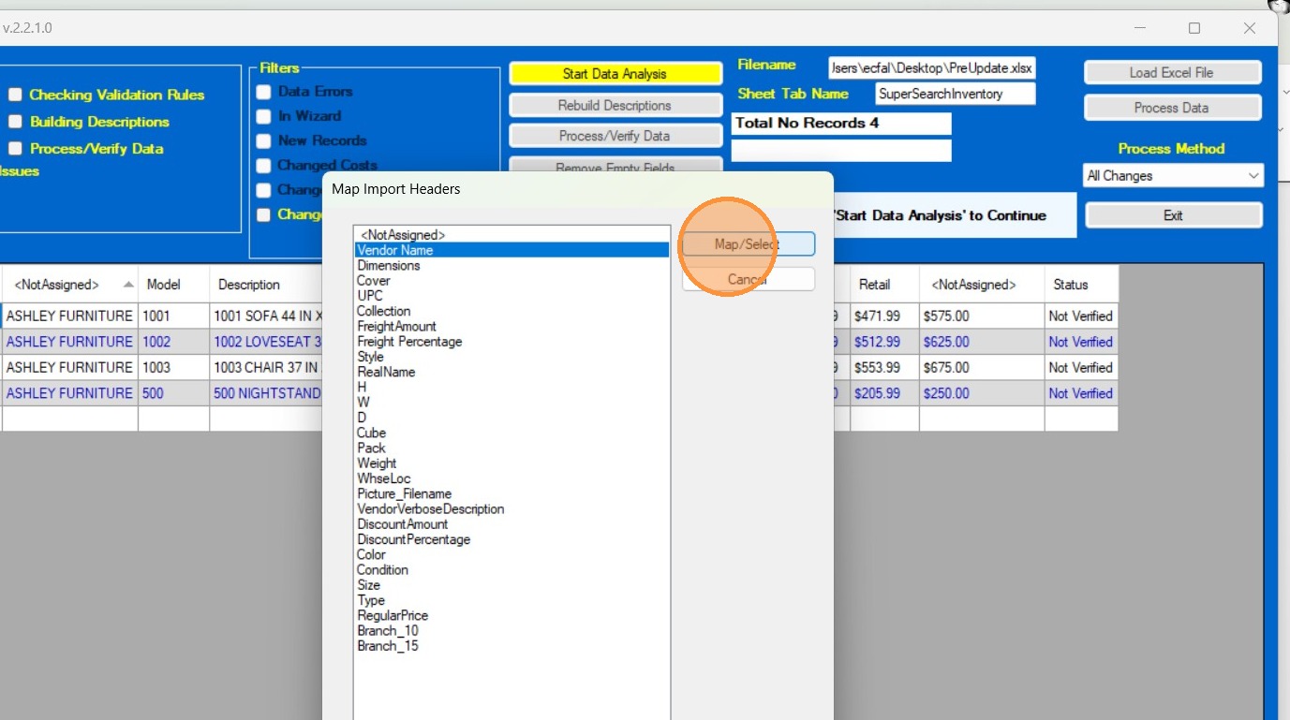
Task: Click the Map/Select button
Action: (748, 244)
